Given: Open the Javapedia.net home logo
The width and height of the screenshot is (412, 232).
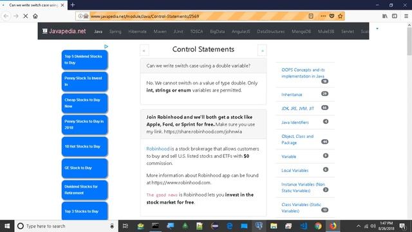Looking at the screenshot, I should pyautogui.click(x=64, y=31).
